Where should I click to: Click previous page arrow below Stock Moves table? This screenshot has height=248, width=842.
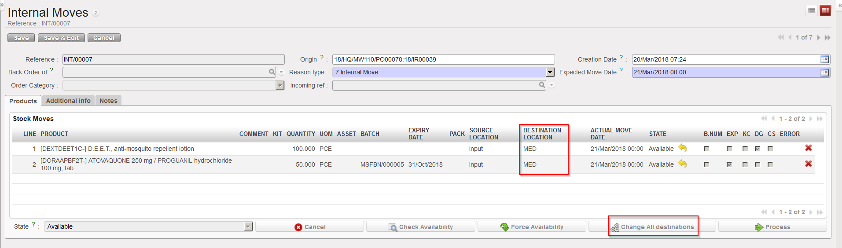coord(773,212)
